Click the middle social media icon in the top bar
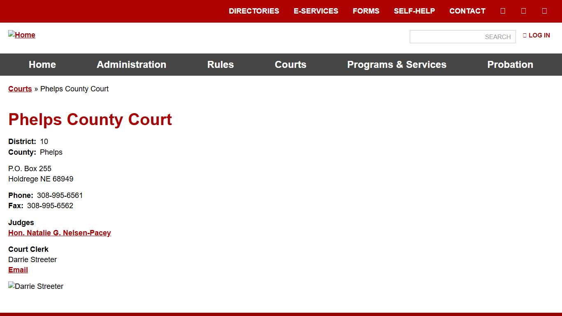 point(523,11)
